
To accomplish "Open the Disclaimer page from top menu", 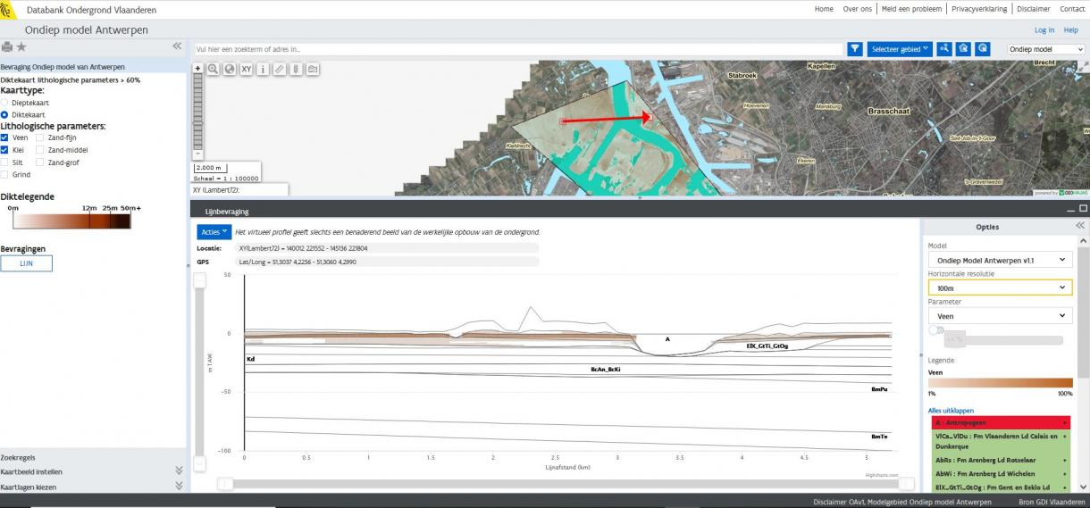I will point(1033,9).
